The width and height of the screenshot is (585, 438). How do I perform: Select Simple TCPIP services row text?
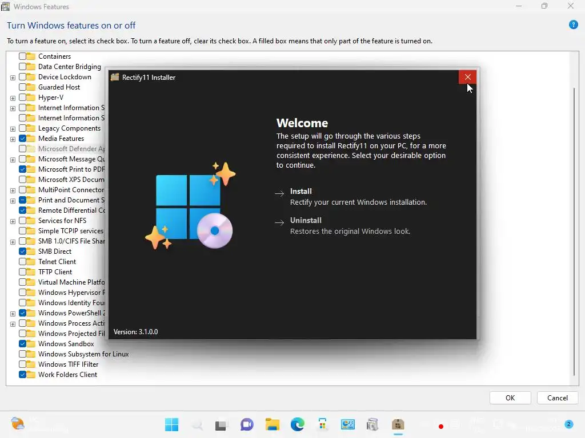click(70, 231)
